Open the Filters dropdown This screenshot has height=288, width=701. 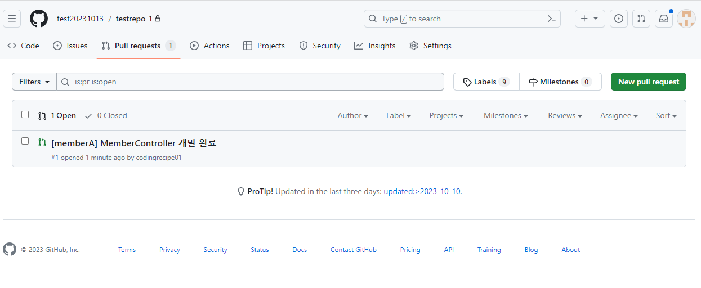coord(34,82)
